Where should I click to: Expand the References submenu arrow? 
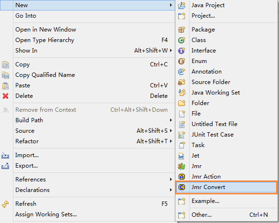coord(171,180)
